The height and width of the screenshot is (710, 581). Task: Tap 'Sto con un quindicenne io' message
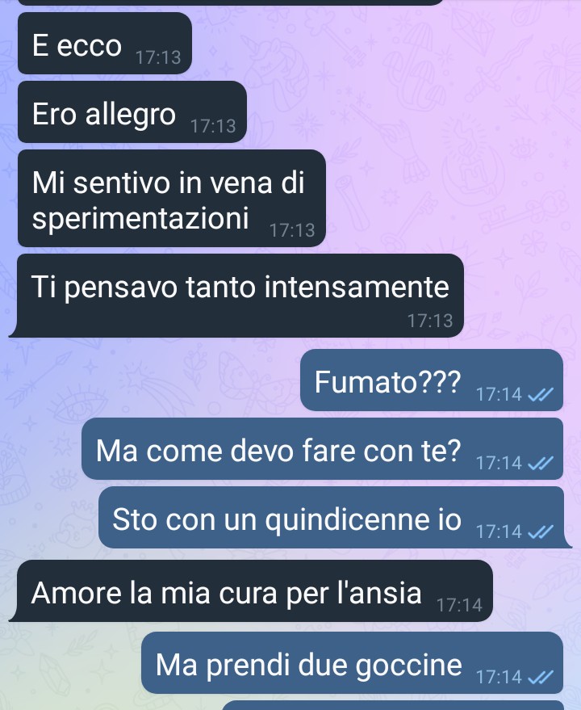click(x=335, y=518)
